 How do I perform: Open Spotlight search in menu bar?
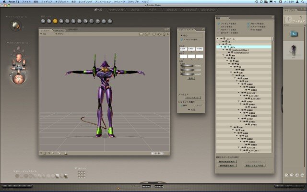pyautogui.click(x=303, y=1)
